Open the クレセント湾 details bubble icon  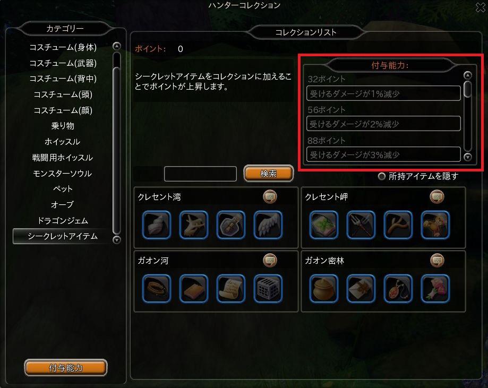270,196
